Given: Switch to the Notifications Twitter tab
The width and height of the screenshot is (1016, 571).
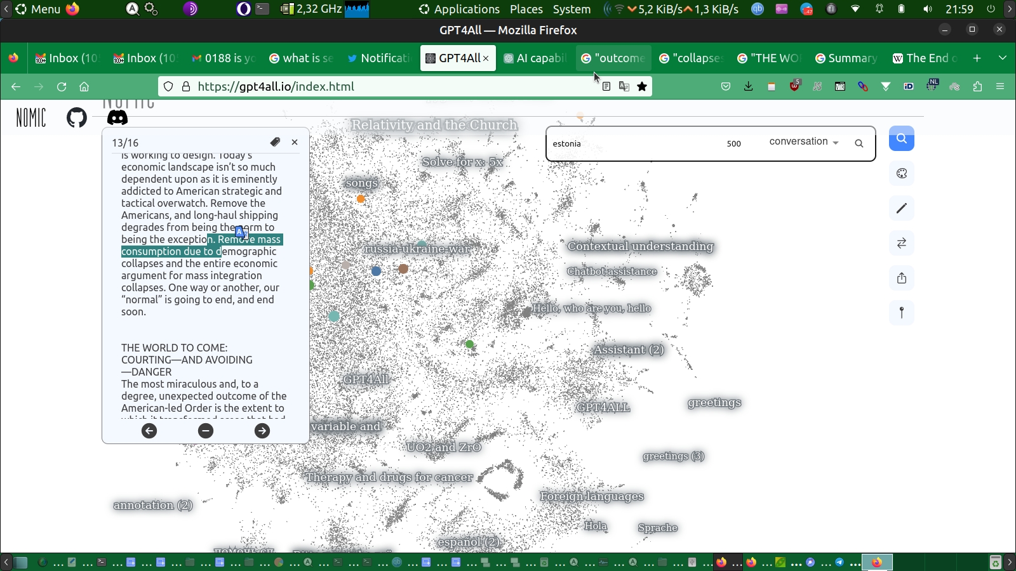Looking at the screenshot, I should pyautogui.click(x=379, y=58).
